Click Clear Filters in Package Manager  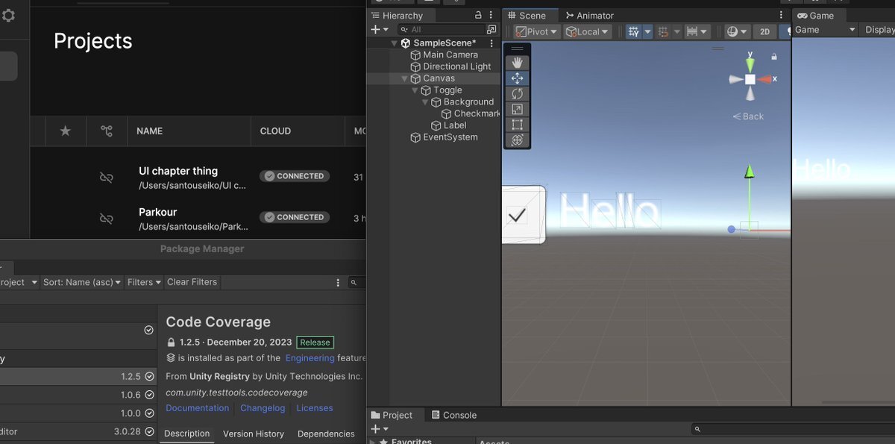click(192, 282)
